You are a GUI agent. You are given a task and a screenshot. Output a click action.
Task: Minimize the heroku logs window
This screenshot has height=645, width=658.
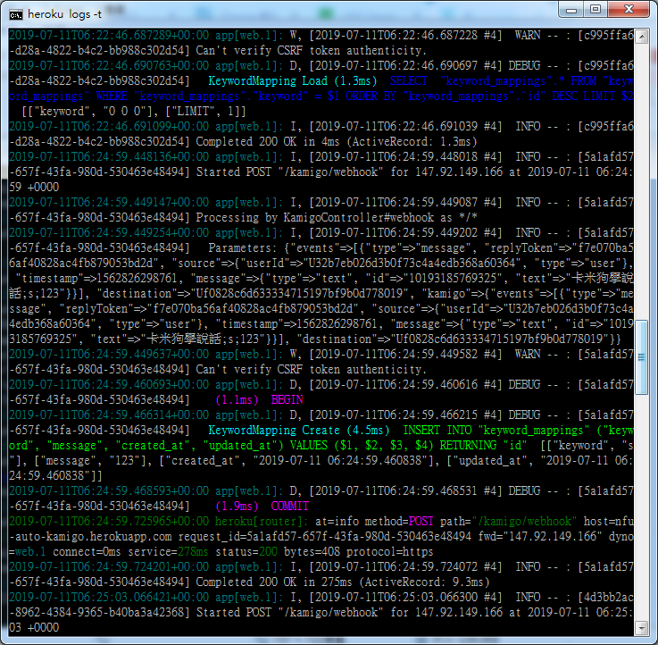point(571,9)
